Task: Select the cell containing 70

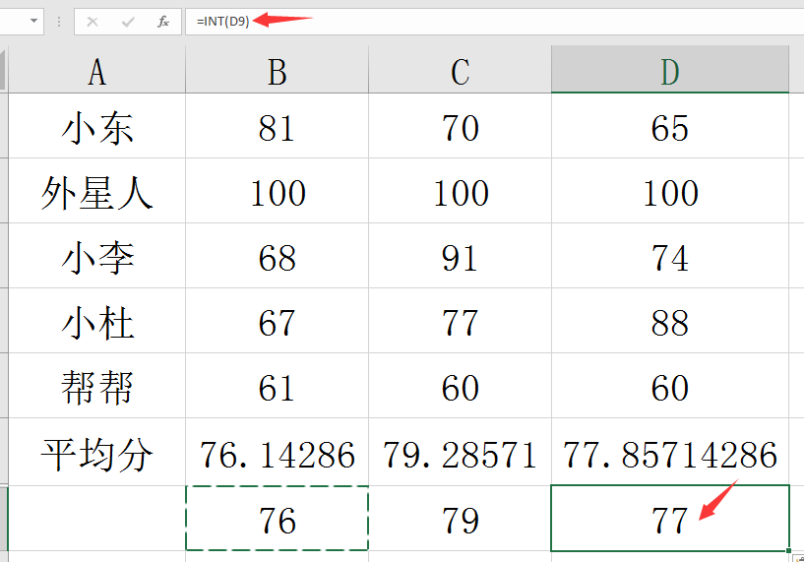Action: pyautogui.click(x=460, y=126)
